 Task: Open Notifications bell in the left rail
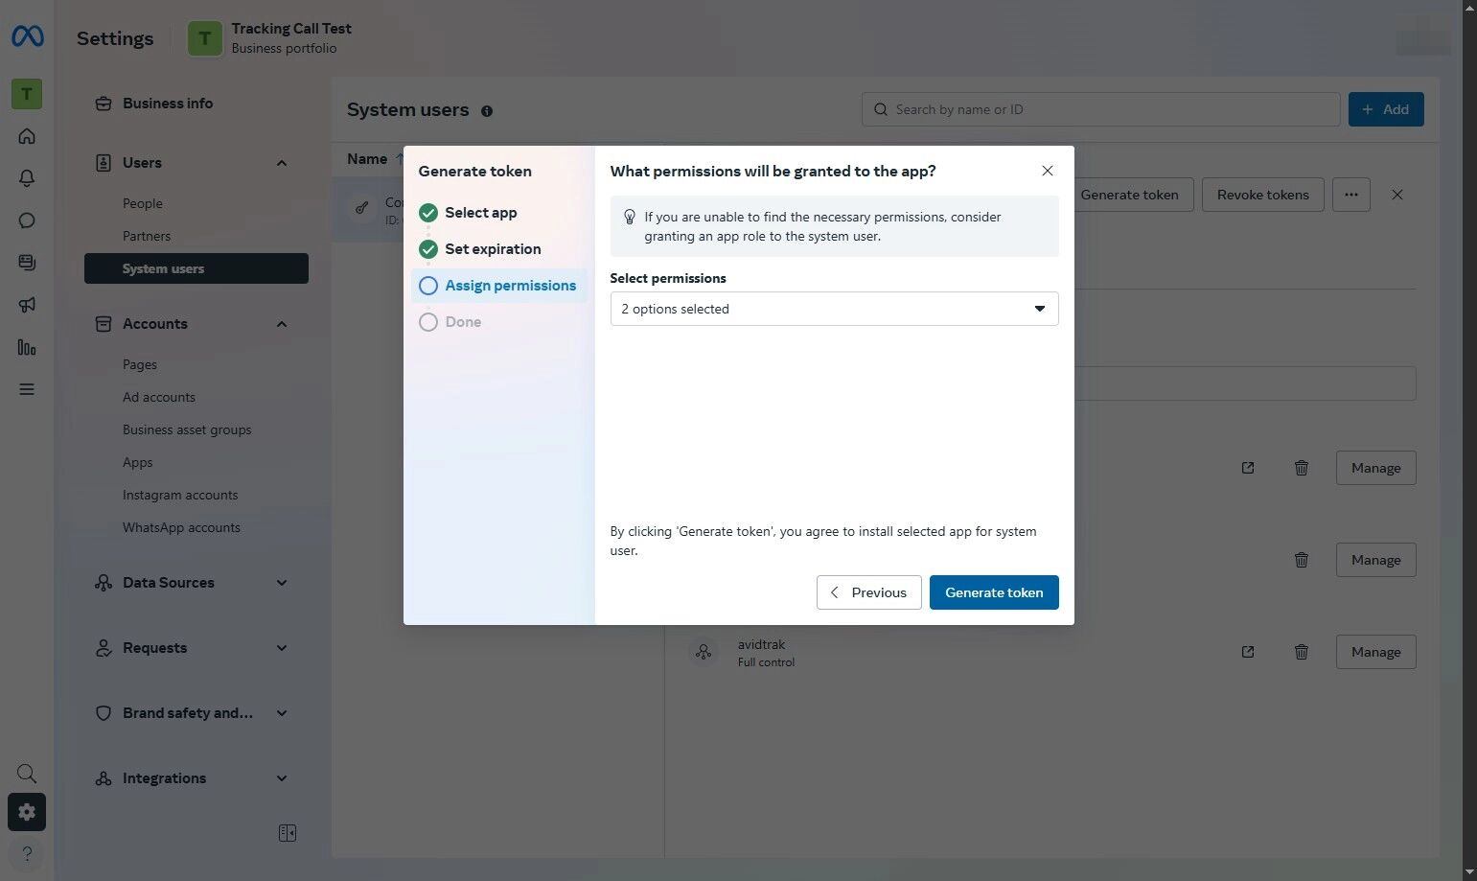coord(27,177)
